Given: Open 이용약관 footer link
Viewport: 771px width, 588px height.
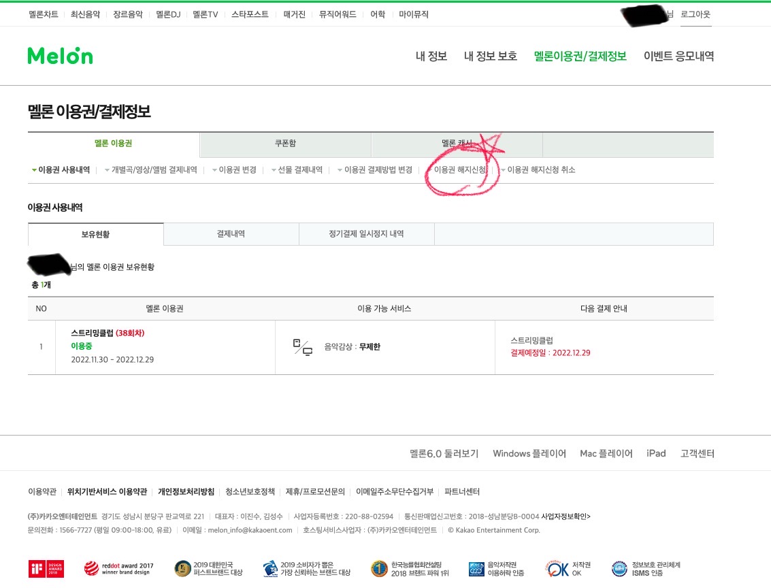Looking at the screenshot, I should (x=42, y=491).
